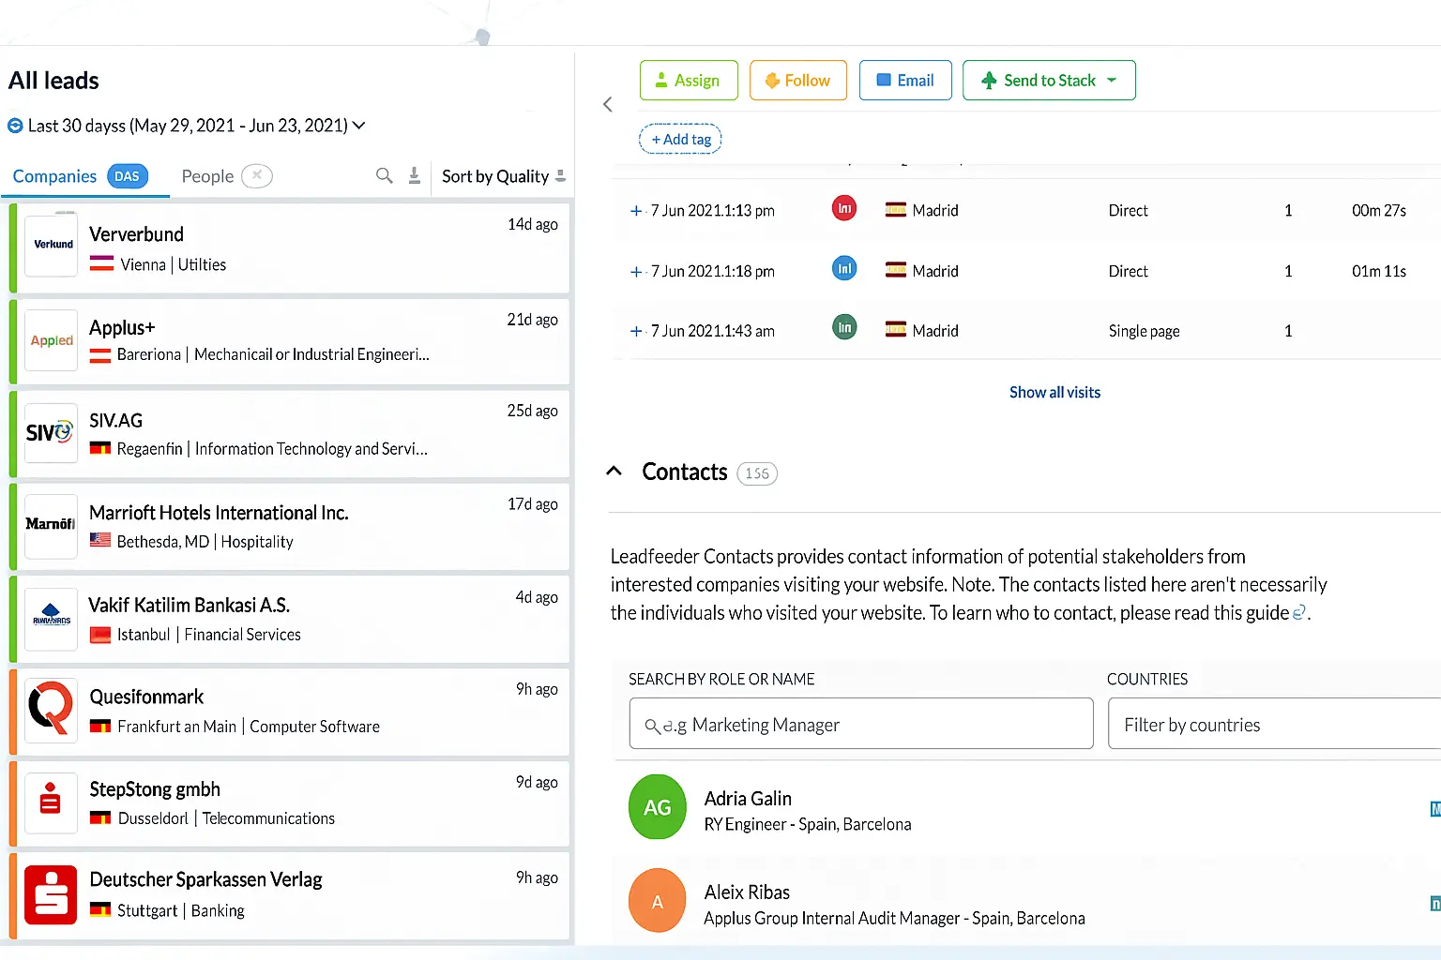Switch to the Companies tab
This screenshot has height=960, width=1441.
pyautogui.click(x=54, y=176)
